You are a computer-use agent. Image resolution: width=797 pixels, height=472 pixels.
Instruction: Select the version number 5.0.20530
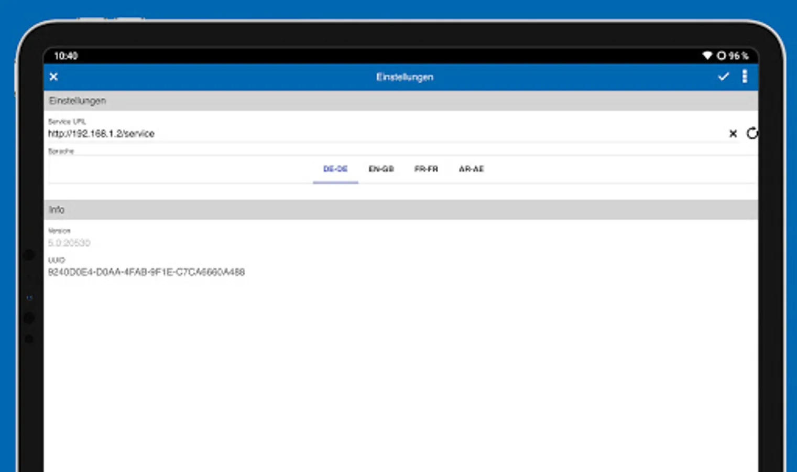click(x=69, y=243)
